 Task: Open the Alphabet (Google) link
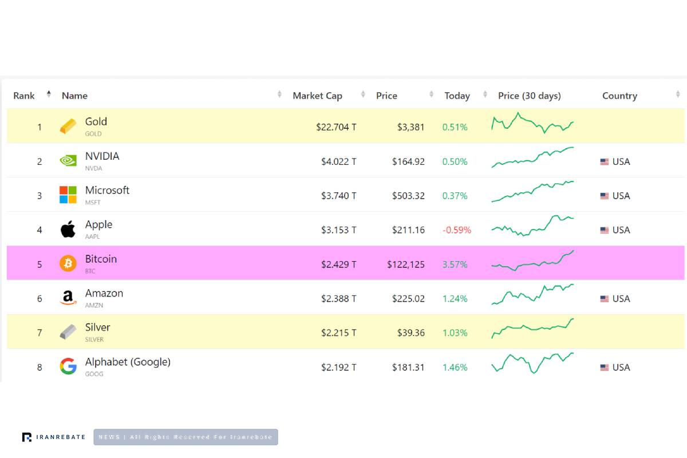(128, 362)
